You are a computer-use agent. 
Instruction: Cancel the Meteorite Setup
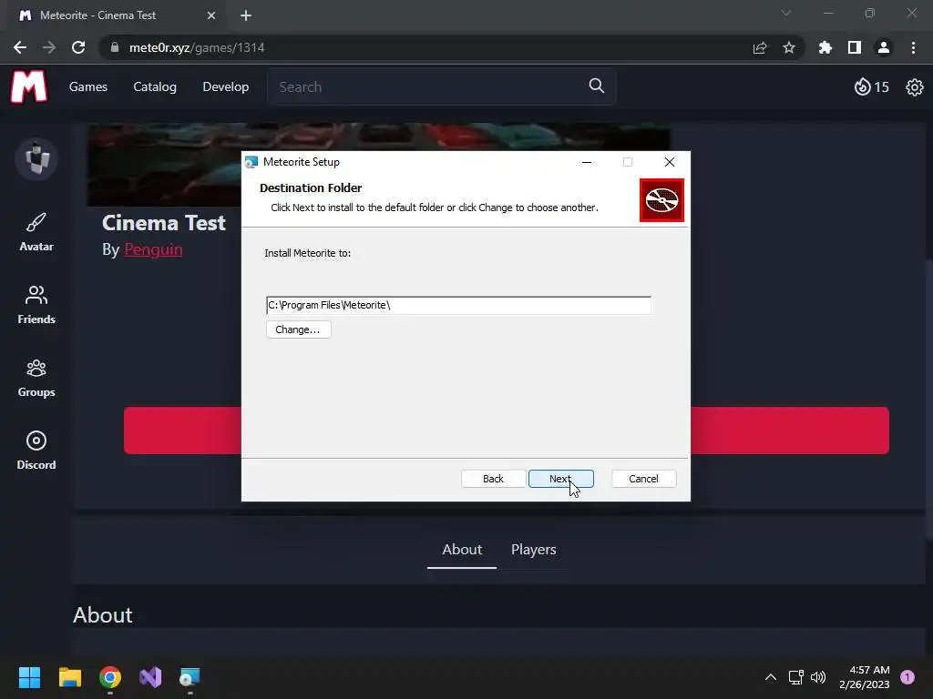tap(644, 479)
